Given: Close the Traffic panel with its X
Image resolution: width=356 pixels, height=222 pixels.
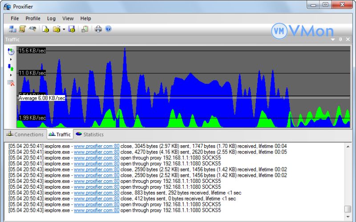Looking at the screenshot, I should (348, 40).
